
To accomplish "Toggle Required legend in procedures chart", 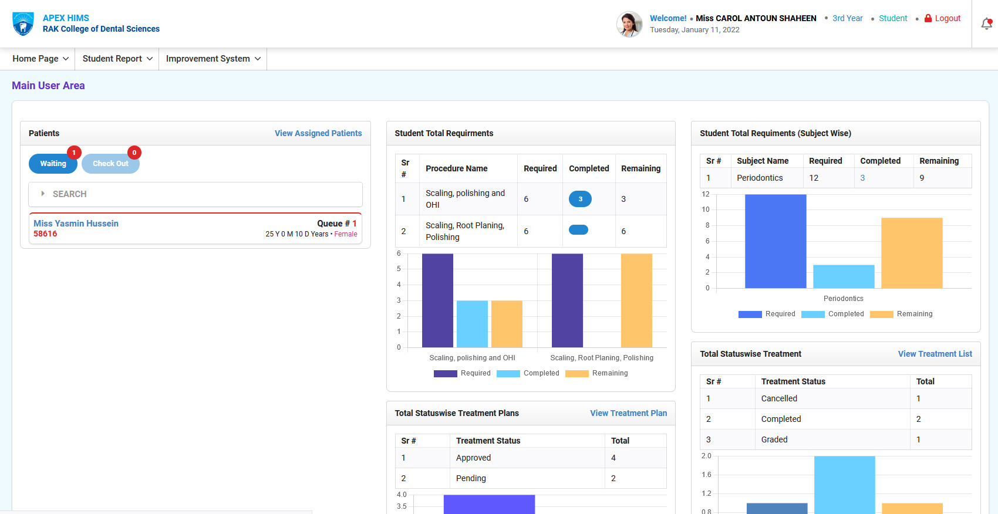I will 462,373.
